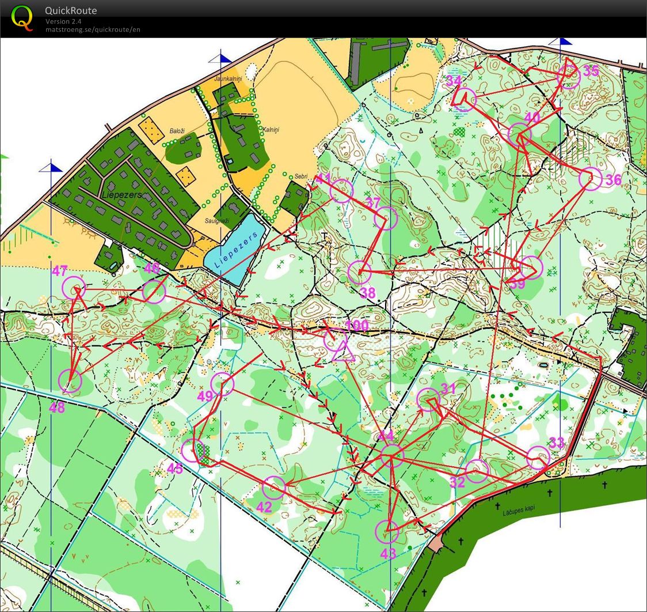Click the QuickRoute title text
The image size is (647, 612).
coord(71,10)
